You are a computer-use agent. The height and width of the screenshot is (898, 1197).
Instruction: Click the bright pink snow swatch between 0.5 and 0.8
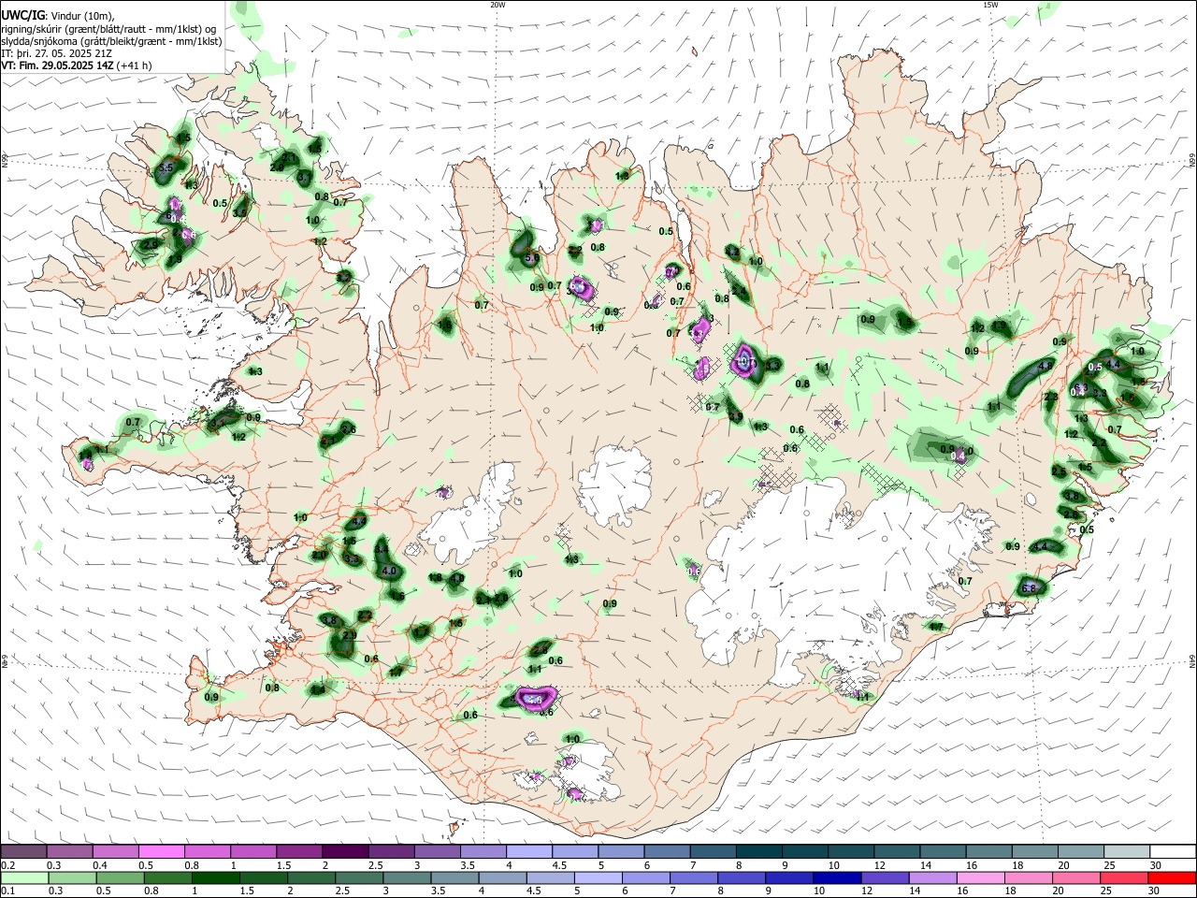point(161,851)
